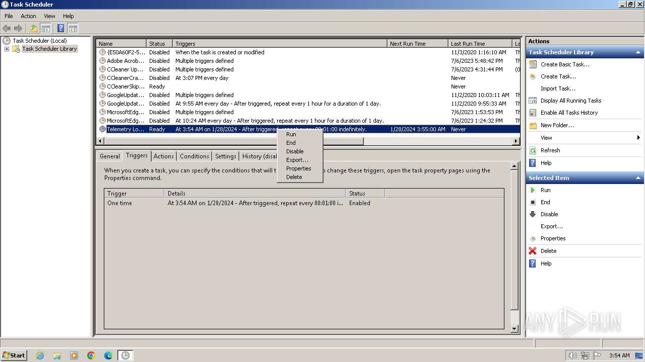Screen dimensions: 645x362
Task: Expand the View submenu arrow in Actions
Action: [x=638, y=138]
